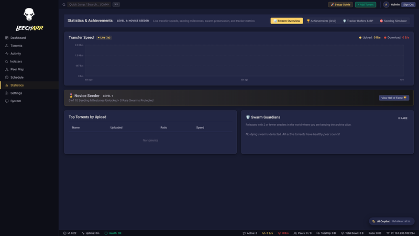
Task: Click the Uploaded column header
Action: click(x=116, y=127)
